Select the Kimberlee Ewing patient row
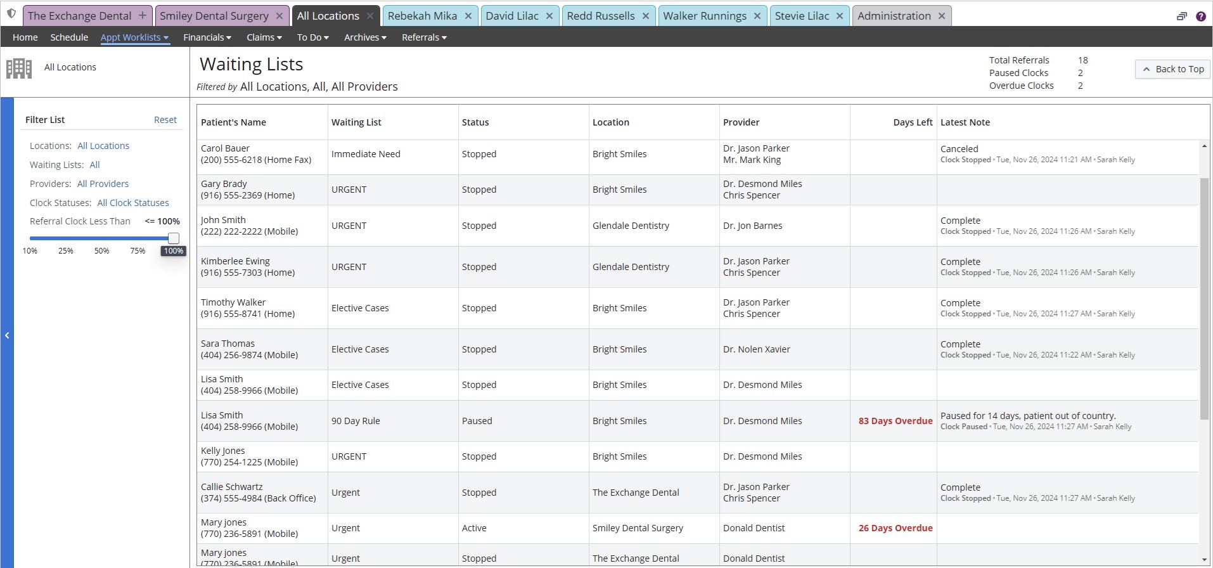 pyautogui.click(x=698, y=267)
